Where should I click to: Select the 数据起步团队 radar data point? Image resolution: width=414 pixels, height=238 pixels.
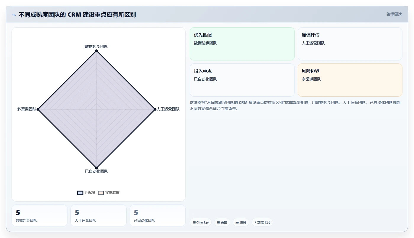coord(96,51)
